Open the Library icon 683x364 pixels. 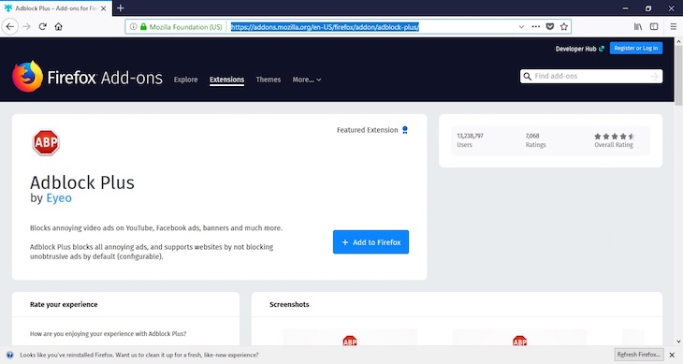638,26
